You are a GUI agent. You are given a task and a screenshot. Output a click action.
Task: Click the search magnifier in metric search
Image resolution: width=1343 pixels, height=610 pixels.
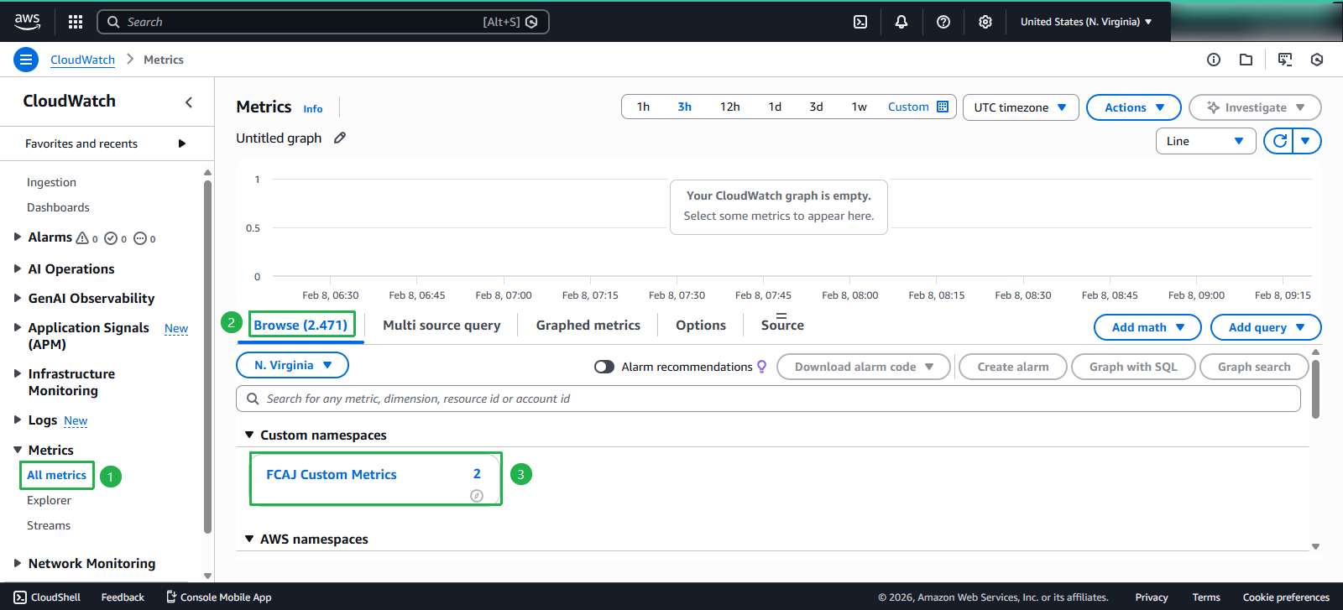click(253, 399)
